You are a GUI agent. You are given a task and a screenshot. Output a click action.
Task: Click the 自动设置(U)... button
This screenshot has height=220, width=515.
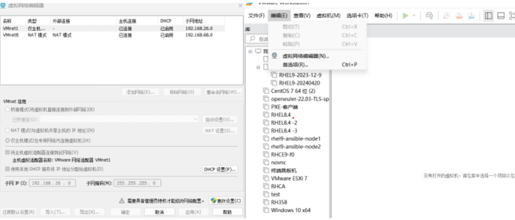[x=220, y=119]
